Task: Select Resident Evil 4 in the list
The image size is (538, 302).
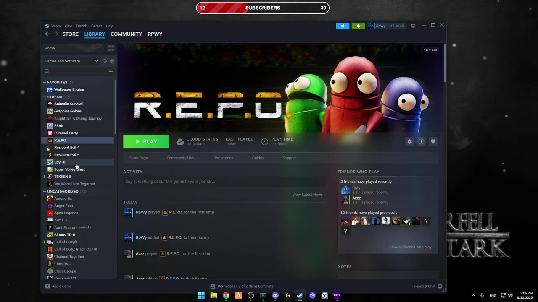Action: tap(66, 148)
